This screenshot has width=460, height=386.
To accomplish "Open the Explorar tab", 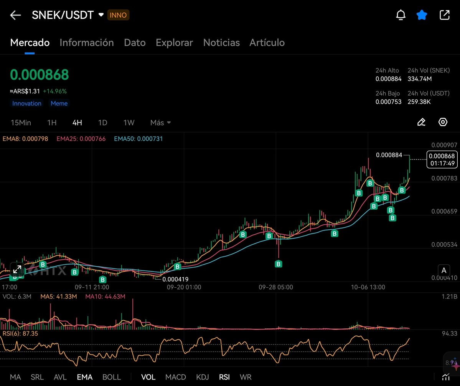I will (x=174, y=43).
